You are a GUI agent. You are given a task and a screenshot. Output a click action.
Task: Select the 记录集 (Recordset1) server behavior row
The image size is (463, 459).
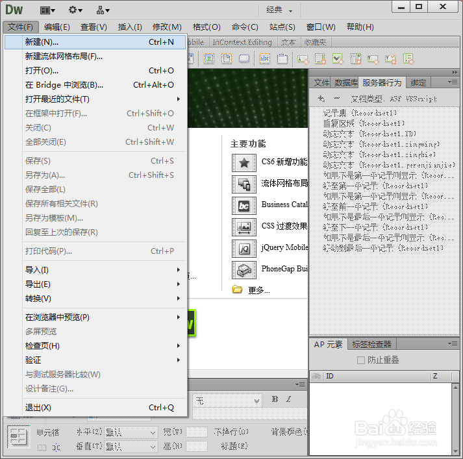(360, 113)
